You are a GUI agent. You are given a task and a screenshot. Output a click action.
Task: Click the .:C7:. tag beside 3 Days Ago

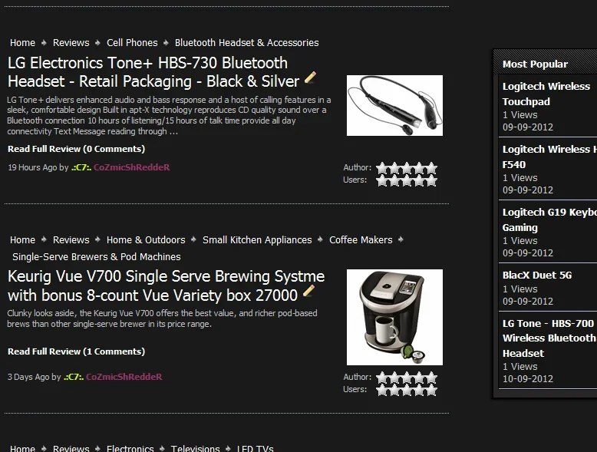pos(74,377)
